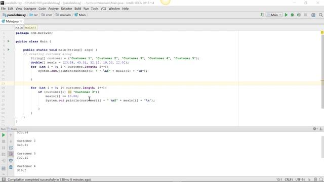Restore layout in the Run panel
This screenshot has width=324, height=182.
coord(4,168)
